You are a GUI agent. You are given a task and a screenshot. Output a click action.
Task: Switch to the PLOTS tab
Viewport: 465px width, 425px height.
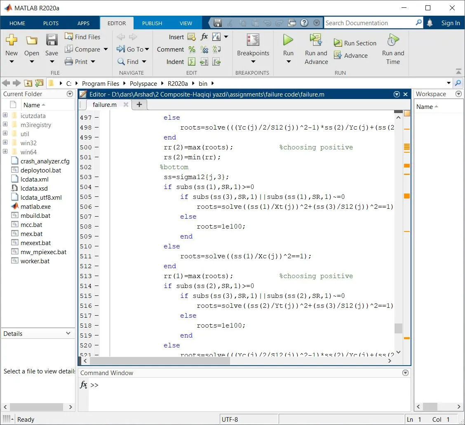(x=51, y=23)
